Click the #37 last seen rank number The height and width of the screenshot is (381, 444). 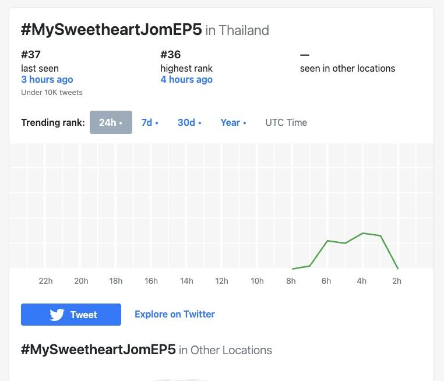click(31, 54)
